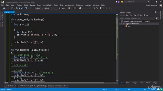The width and height of the screenshot is (163, 91).
Task: Start debugging with the Start button
Action: pos(62,8)
